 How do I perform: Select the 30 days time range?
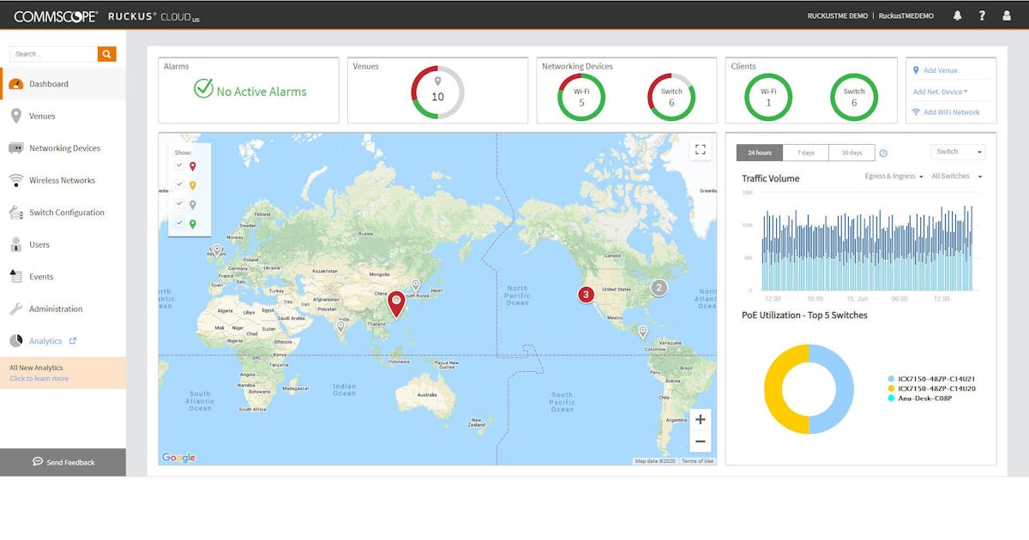[x=851, y=152]
